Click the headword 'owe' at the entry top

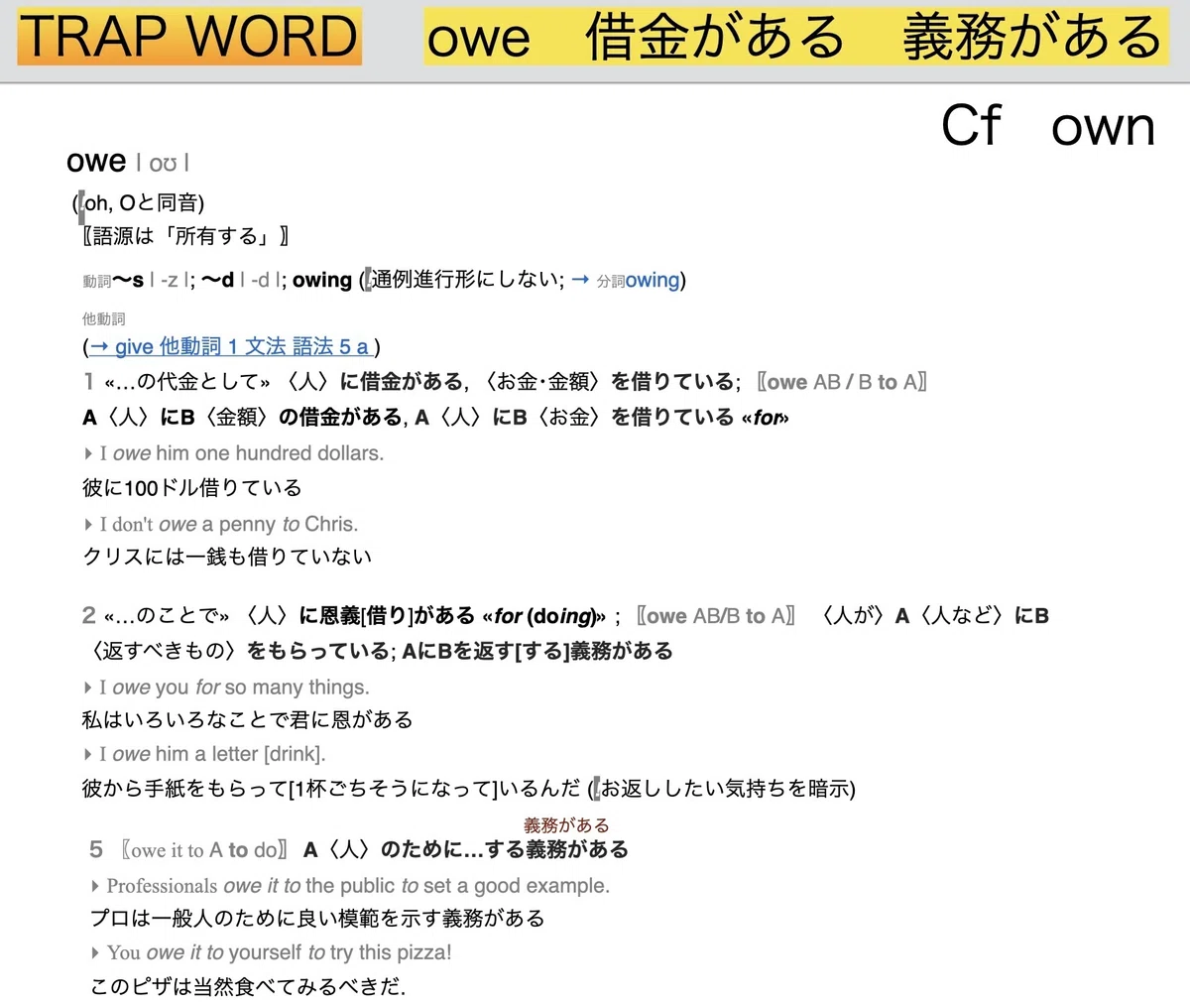pos(96,161)
